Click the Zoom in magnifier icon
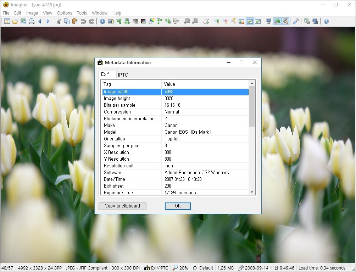356x272 pixels. click(x=217, y=21)
